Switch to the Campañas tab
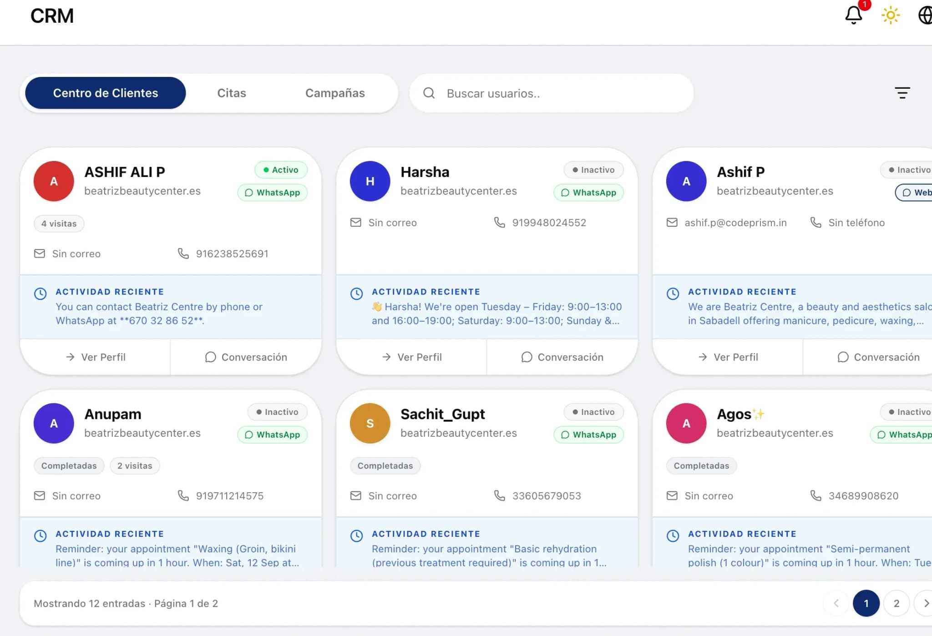This screenshot has width=932, height=636. click(335, 93)
